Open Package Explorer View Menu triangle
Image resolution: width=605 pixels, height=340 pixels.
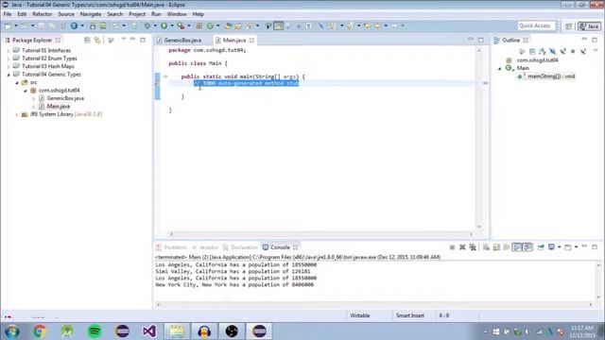tap(124, 40)
